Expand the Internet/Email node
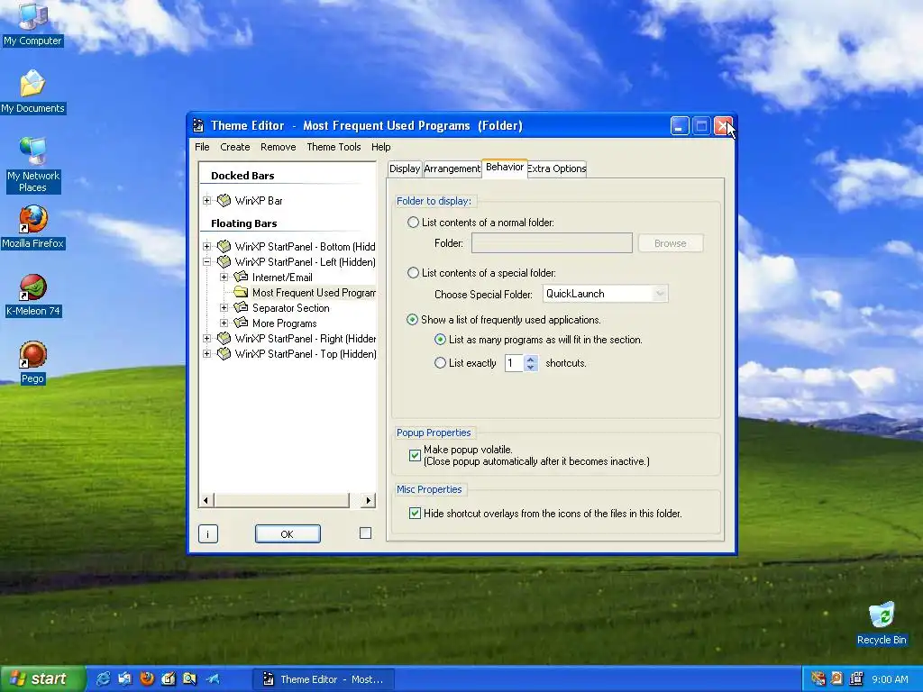The width and height of the screenshot is (923, 692). [x=224, y=278]
